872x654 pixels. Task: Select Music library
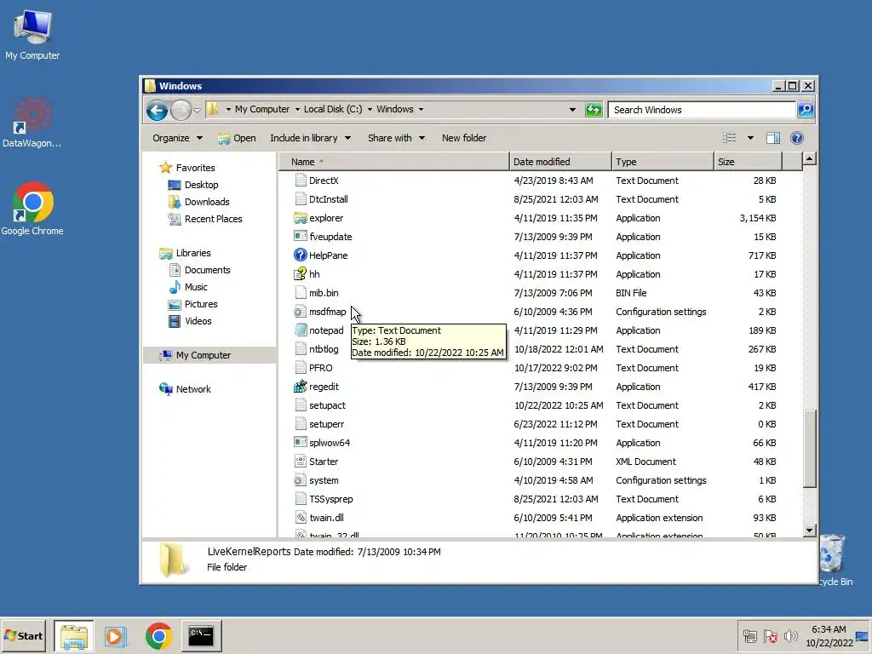tap(196, 287)
